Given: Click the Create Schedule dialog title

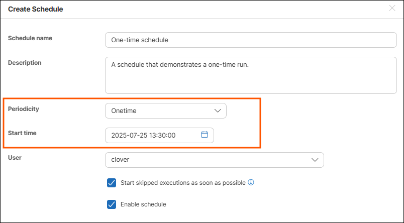Looking at the screenshot, I should (35, 9).
